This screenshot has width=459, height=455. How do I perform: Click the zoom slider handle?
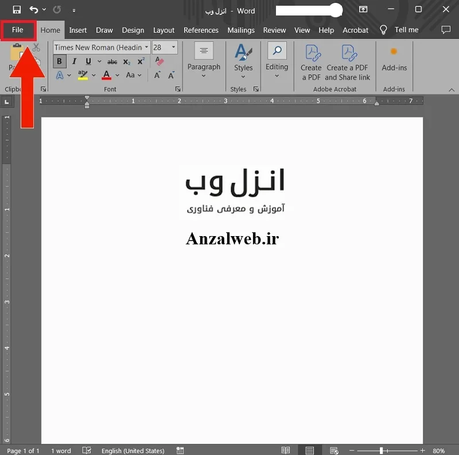coord(381,450)
